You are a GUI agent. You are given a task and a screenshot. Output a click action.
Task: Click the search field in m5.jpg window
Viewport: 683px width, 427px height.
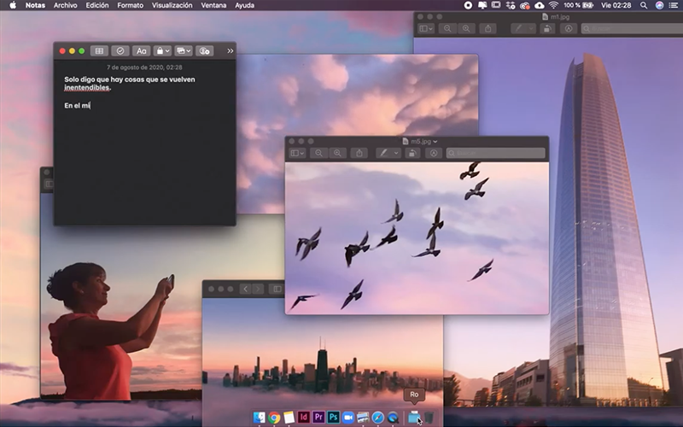click(495, 153)
